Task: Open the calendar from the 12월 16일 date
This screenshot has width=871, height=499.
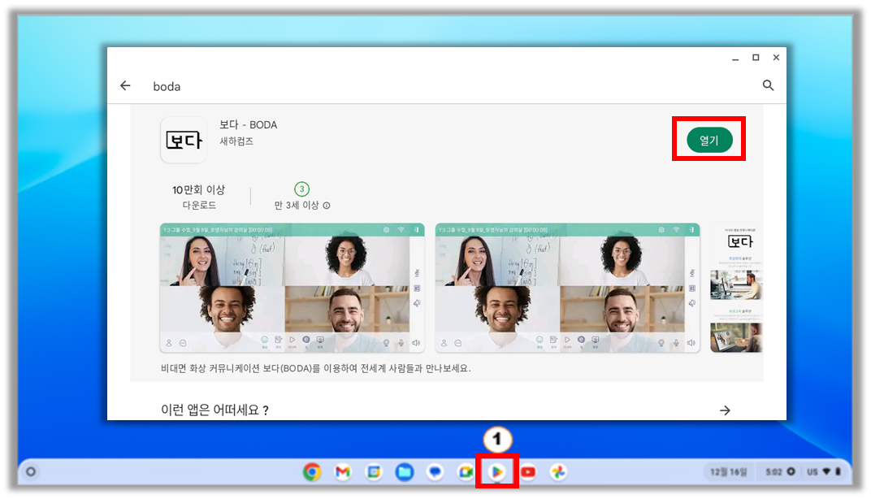Action: (728, 471)
